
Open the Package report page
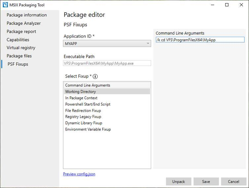21,31
